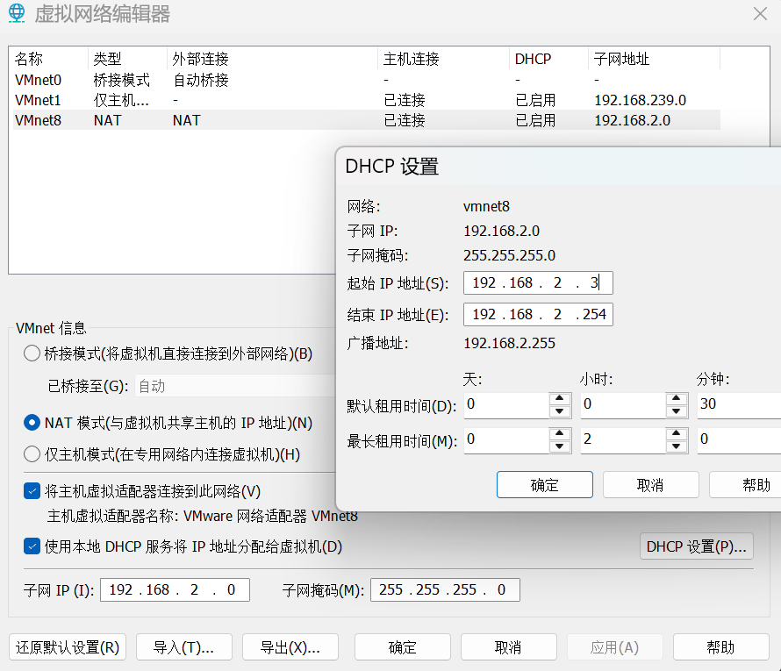Viewport: 781px width, 671px height.
Task: Uncheck 将主机虚拟适配器连接到此网络 checkbox
Action: click(32, 491)
